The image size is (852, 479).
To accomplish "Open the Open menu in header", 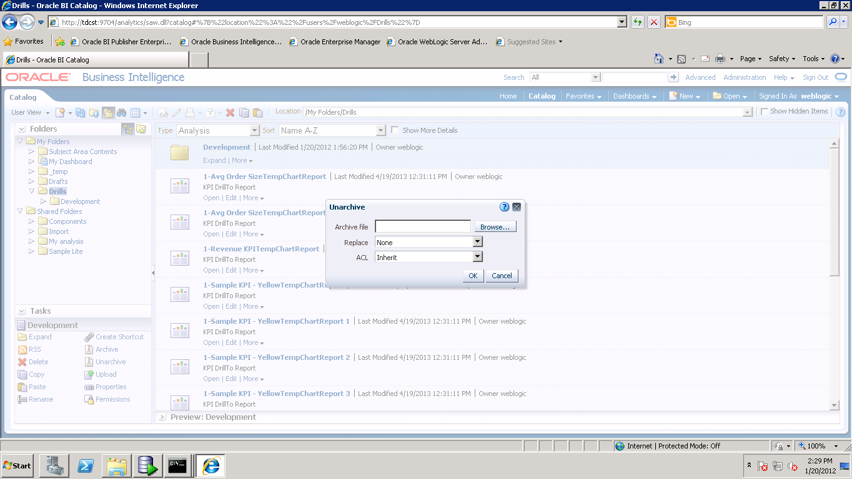I will [x=730, y=96].
